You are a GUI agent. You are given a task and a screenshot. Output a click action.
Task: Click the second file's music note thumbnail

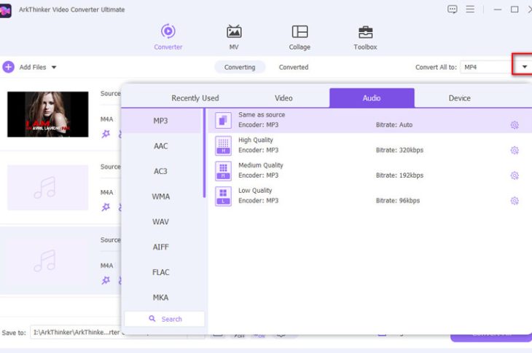48,187
